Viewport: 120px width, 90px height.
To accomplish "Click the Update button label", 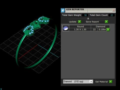I will point(73,22).
